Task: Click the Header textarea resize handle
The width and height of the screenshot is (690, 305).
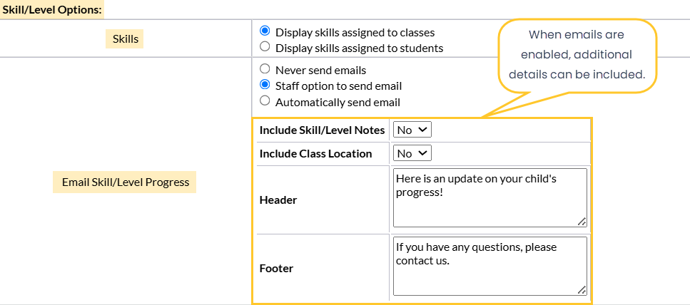Action: 582,222
